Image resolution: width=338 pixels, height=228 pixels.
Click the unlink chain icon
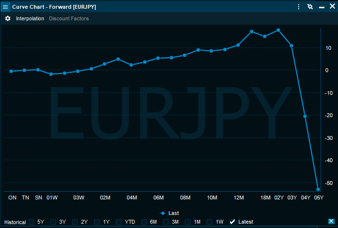point(310,7)
